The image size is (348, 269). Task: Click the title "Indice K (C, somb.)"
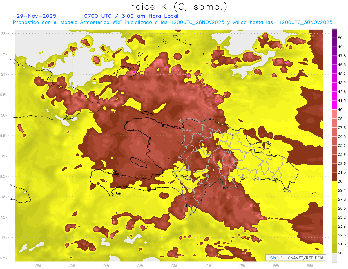coord(177,7)
